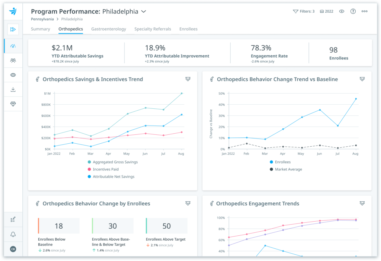The width and height of the screenshot is (381, 261).
Task: Switch to the Gastroenterology tab
Action: [108, 29]
